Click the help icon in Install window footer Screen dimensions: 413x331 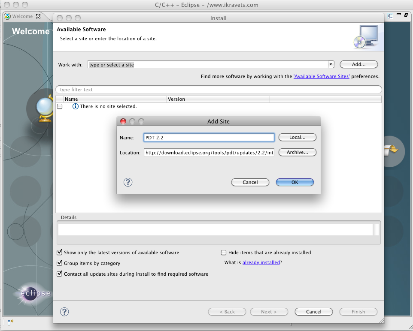coord(64,312)
